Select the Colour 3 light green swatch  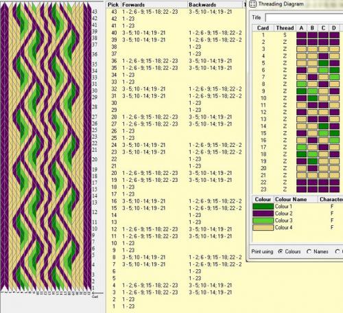pos(263,220)
